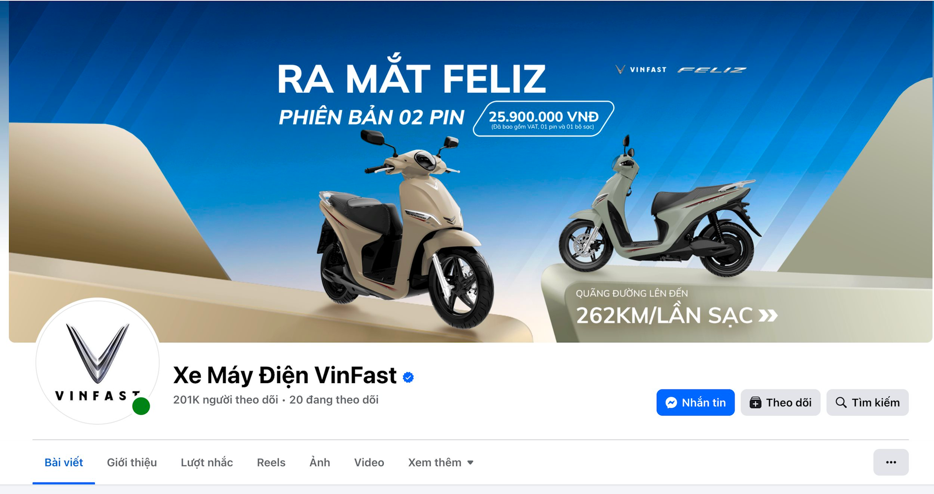Viewport: 934px width, 494px height.
Task: Click the VinFast Feliz logo on cover banner
Action: 681,70
